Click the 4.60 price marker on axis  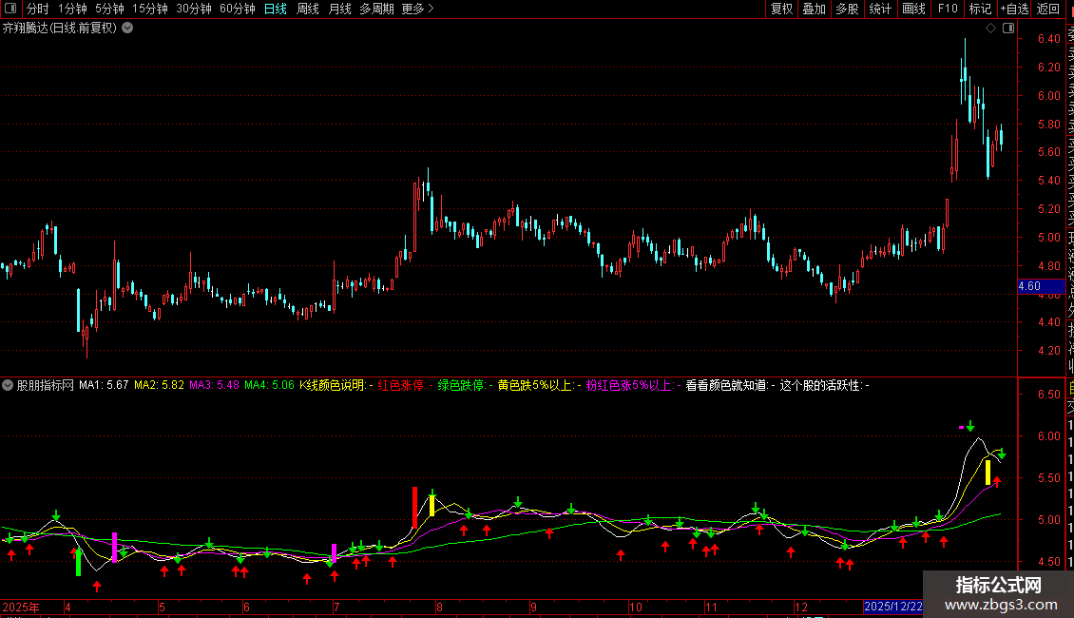click(x=1041, y=286)
